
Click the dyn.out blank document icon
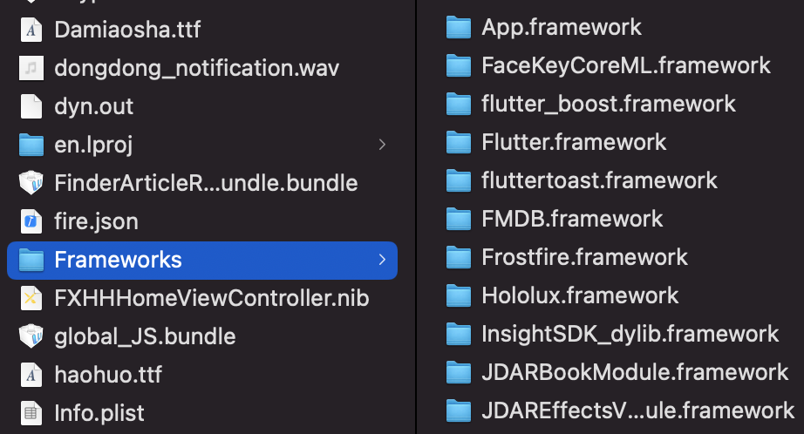(x=31, y=106)
